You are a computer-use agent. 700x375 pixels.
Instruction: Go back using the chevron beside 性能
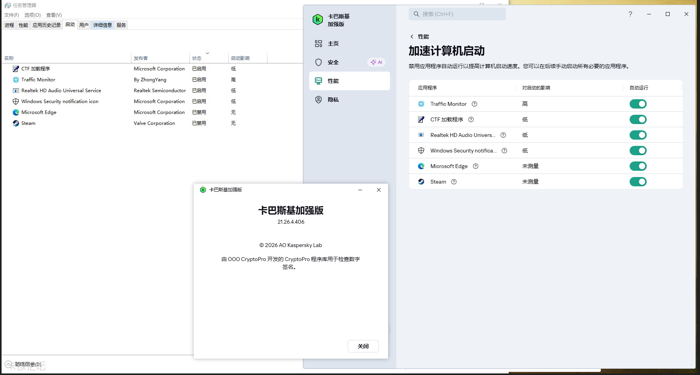click(412, 37)
